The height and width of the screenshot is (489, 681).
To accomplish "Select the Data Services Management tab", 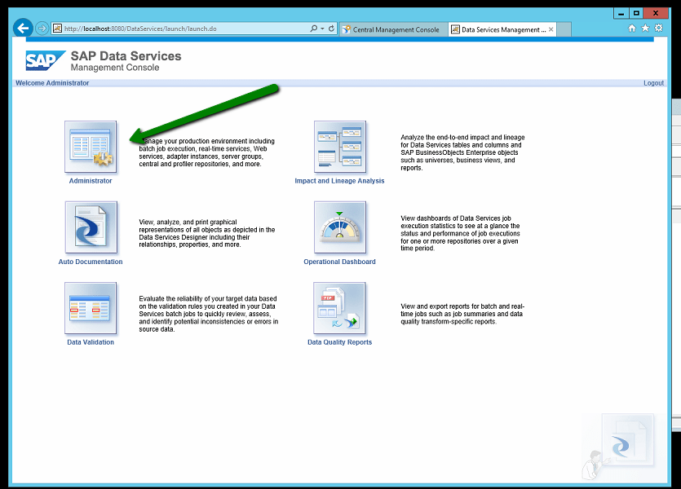I will (497, 29).
